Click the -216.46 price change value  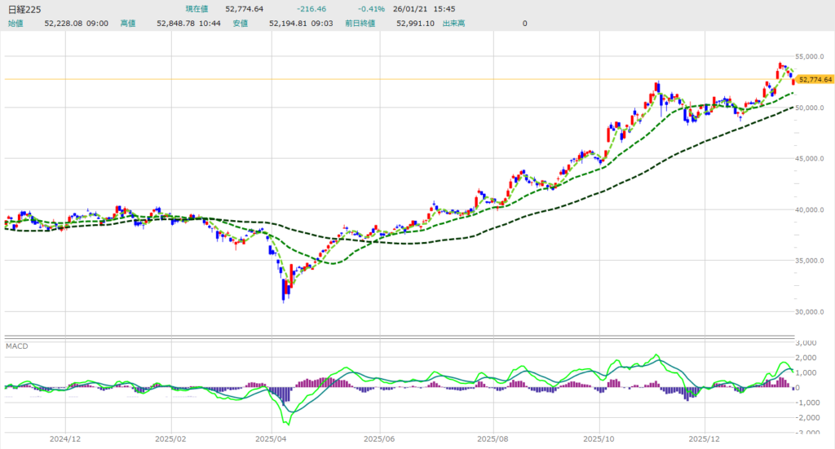click(310, 9)
